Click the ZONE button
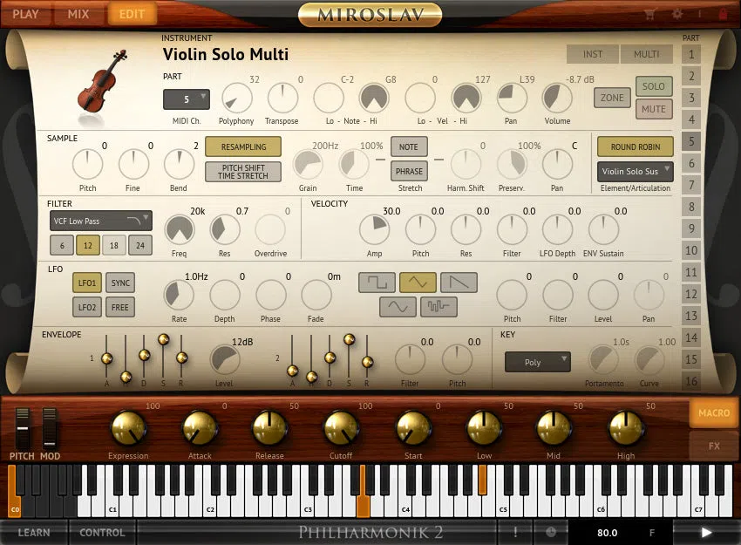The height and width of the screenshot is (545, 741). (612, 98)
